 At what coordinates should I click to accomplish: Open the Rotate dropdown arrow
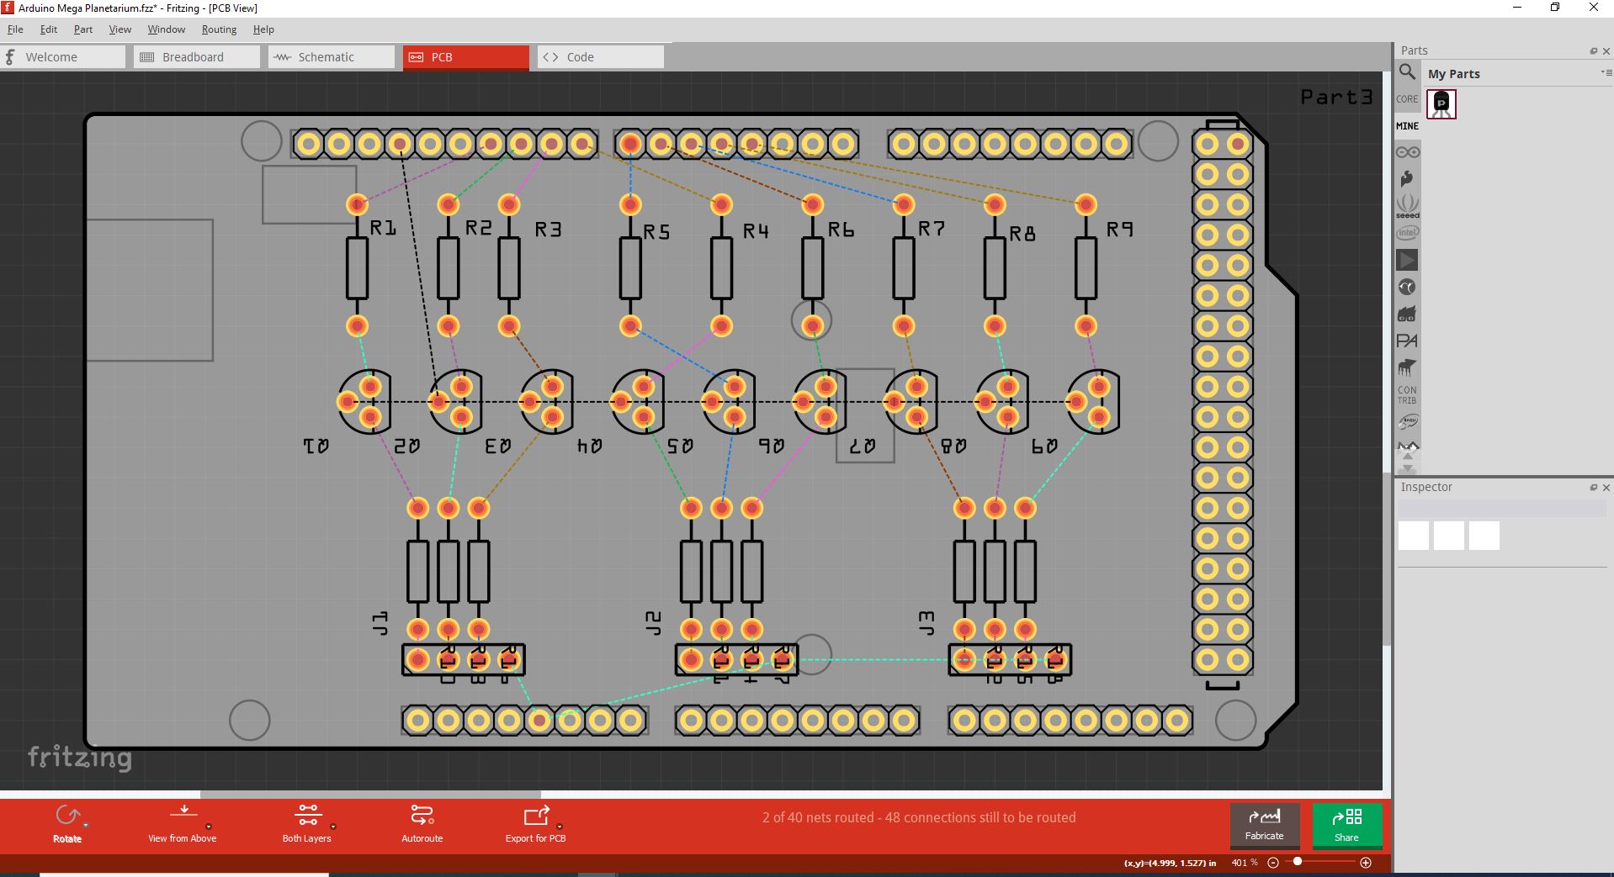click(85, 825)
